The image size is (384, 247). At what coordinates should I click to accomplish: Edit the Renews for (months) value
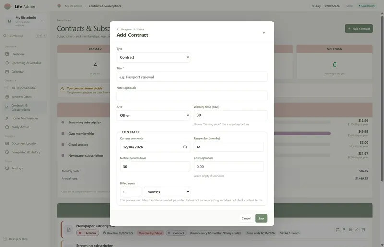point(228,147)
